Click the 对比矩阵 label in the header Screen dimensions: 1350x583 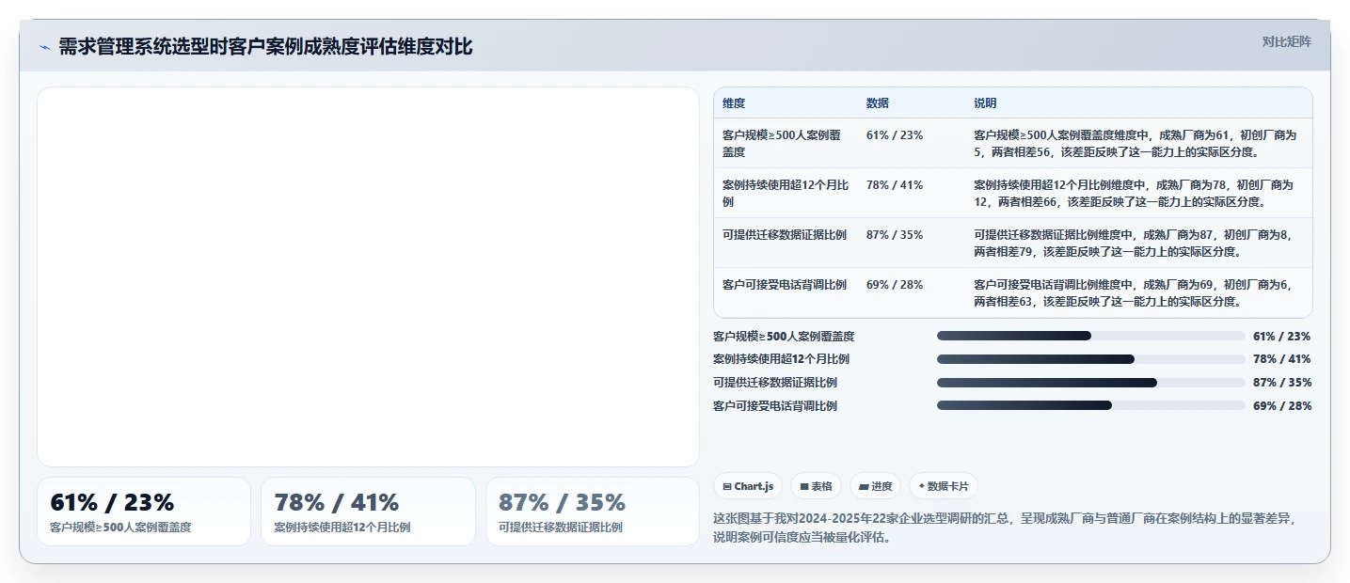pos(1286,41)
